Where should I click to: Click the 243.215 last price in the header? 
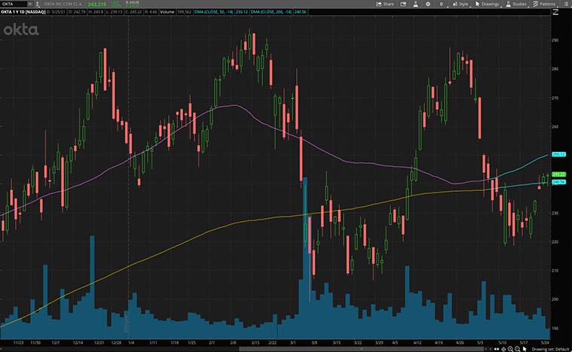click(96, 5)
